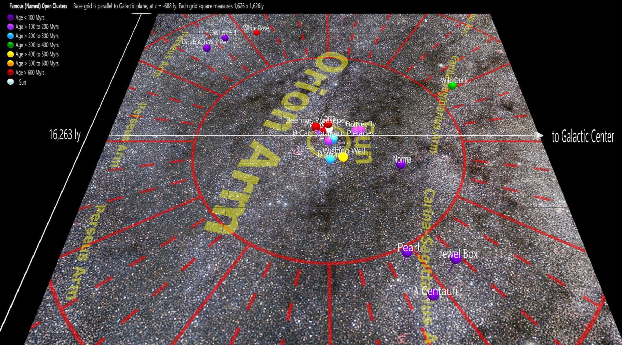Select the '16,263 ly' scale label

tap(65, 135)
